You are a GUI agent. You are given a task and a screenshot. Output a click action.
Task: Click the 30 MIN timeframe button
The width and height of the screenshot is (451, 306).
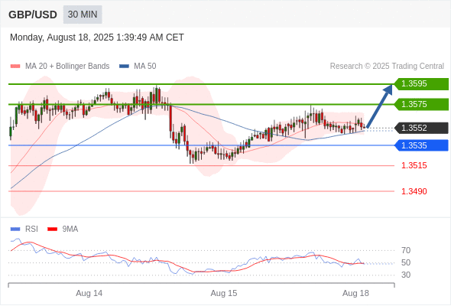click(83, 15)
